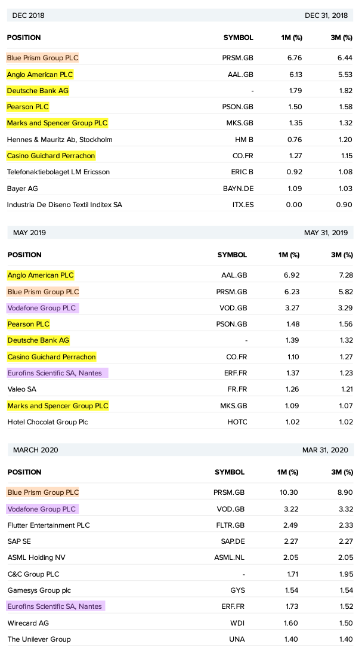Click the 0.00 value for Inditex
This screenshot has width=362, height=653.
tap(295, 205)
